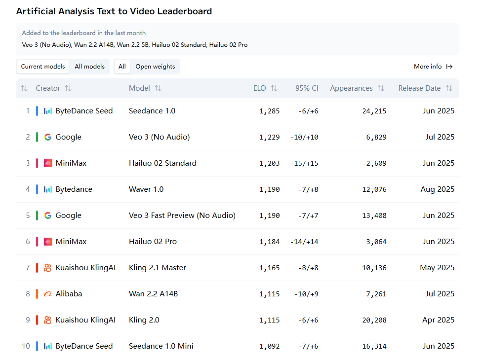The image size is (483, 358).
Task: Click the More info arrow icon
Action: coord(449,67)
